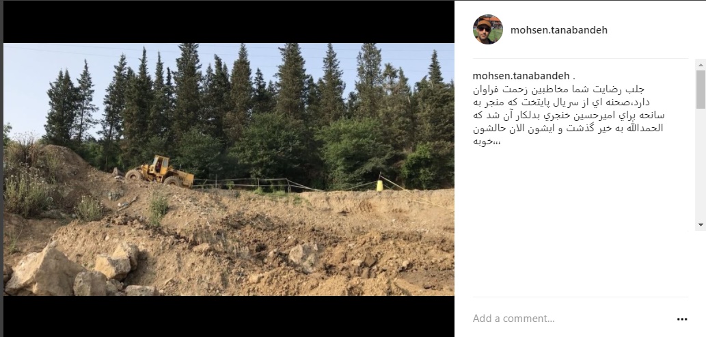Click the large boulders in the photo
The image size is (706, 337).
click(72, 270)
